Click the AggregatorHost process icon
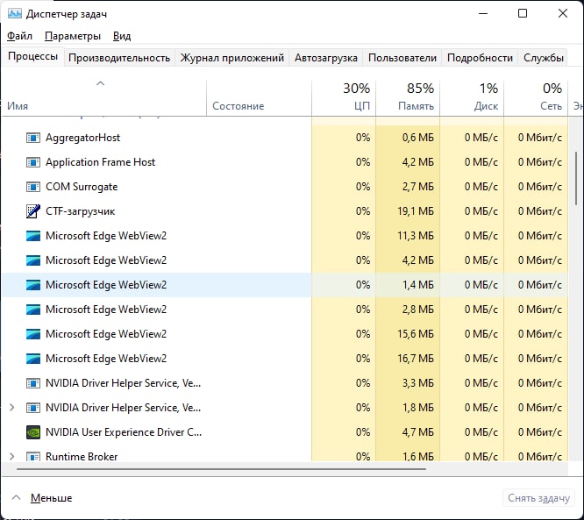This screenshot has width=584, height=520. click(x=33, y=138)
